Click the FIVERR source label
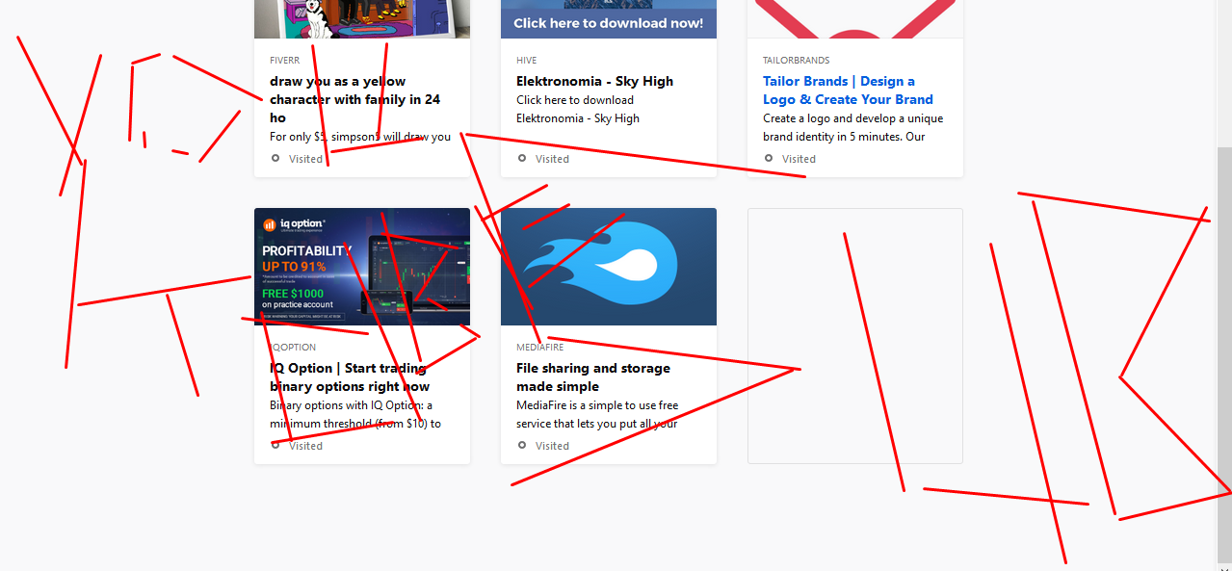1232x571 pixels. coord(285,61)
